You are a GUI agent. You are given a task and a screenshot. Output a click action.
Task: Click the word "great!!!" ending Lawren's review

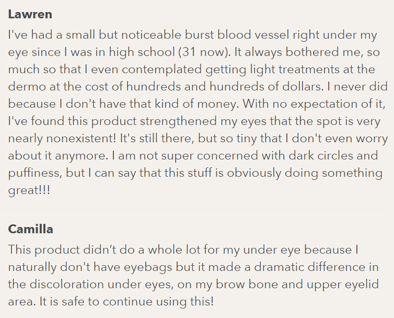29,190
